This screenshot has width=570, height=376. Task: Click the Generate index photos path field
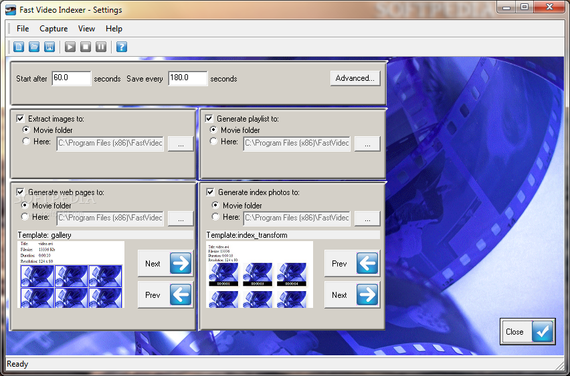[296, 218]
